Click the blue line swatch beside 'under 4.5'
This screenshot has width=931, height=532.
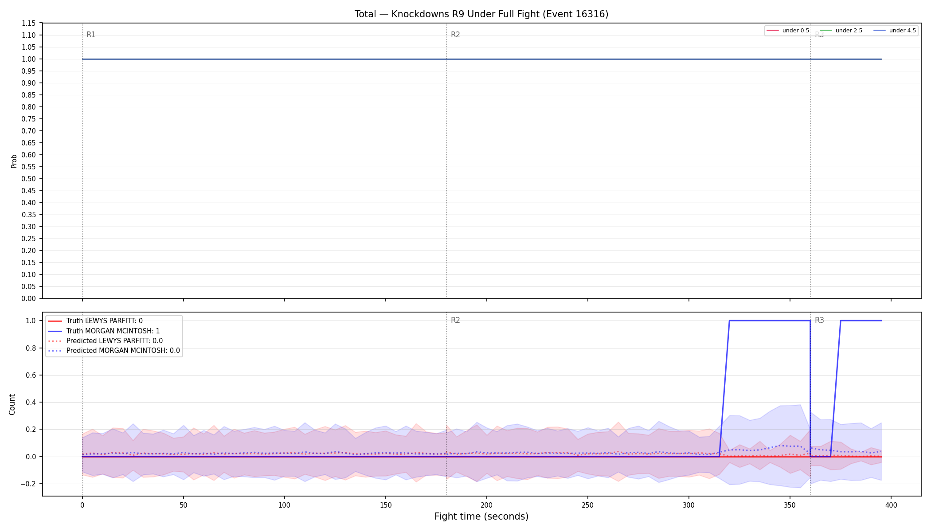[x=880, y=31]
